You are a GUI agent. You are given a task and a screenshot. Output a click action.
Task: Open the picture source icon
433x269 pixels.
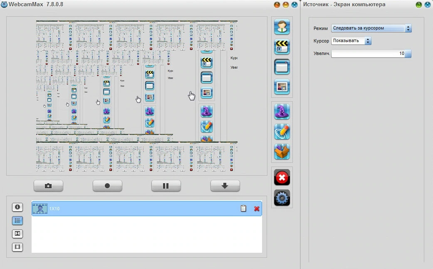(282, 87)
